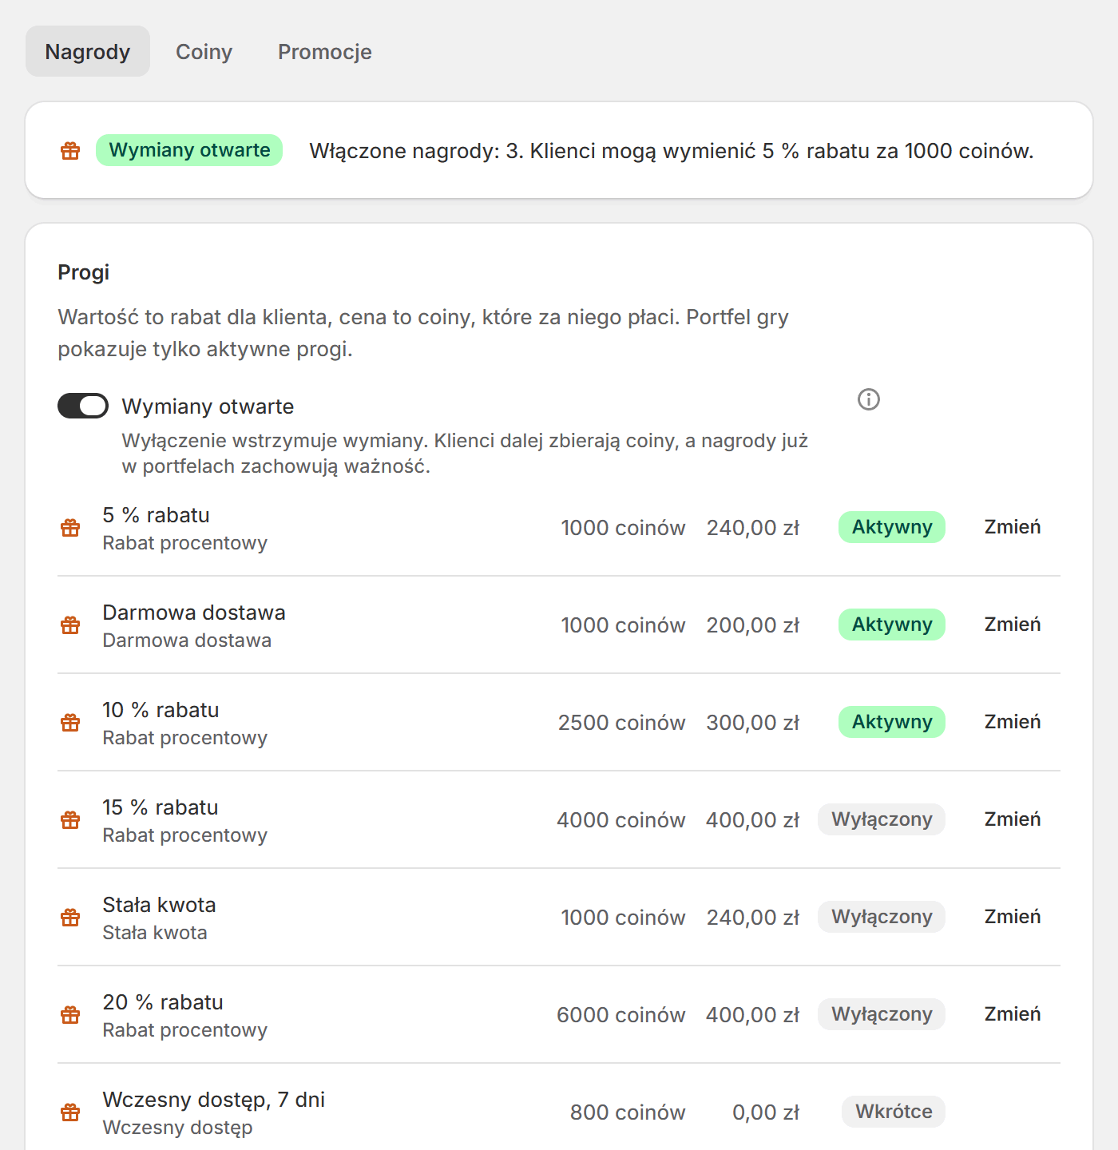
Task: Click the gift icon for Darmowa dostawa row
Action: click(x=70, y=625)
